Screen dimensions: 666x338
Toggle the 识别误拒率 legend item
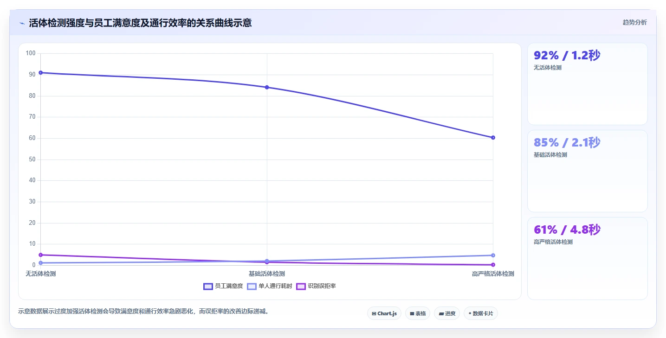(x=316, y=286)
